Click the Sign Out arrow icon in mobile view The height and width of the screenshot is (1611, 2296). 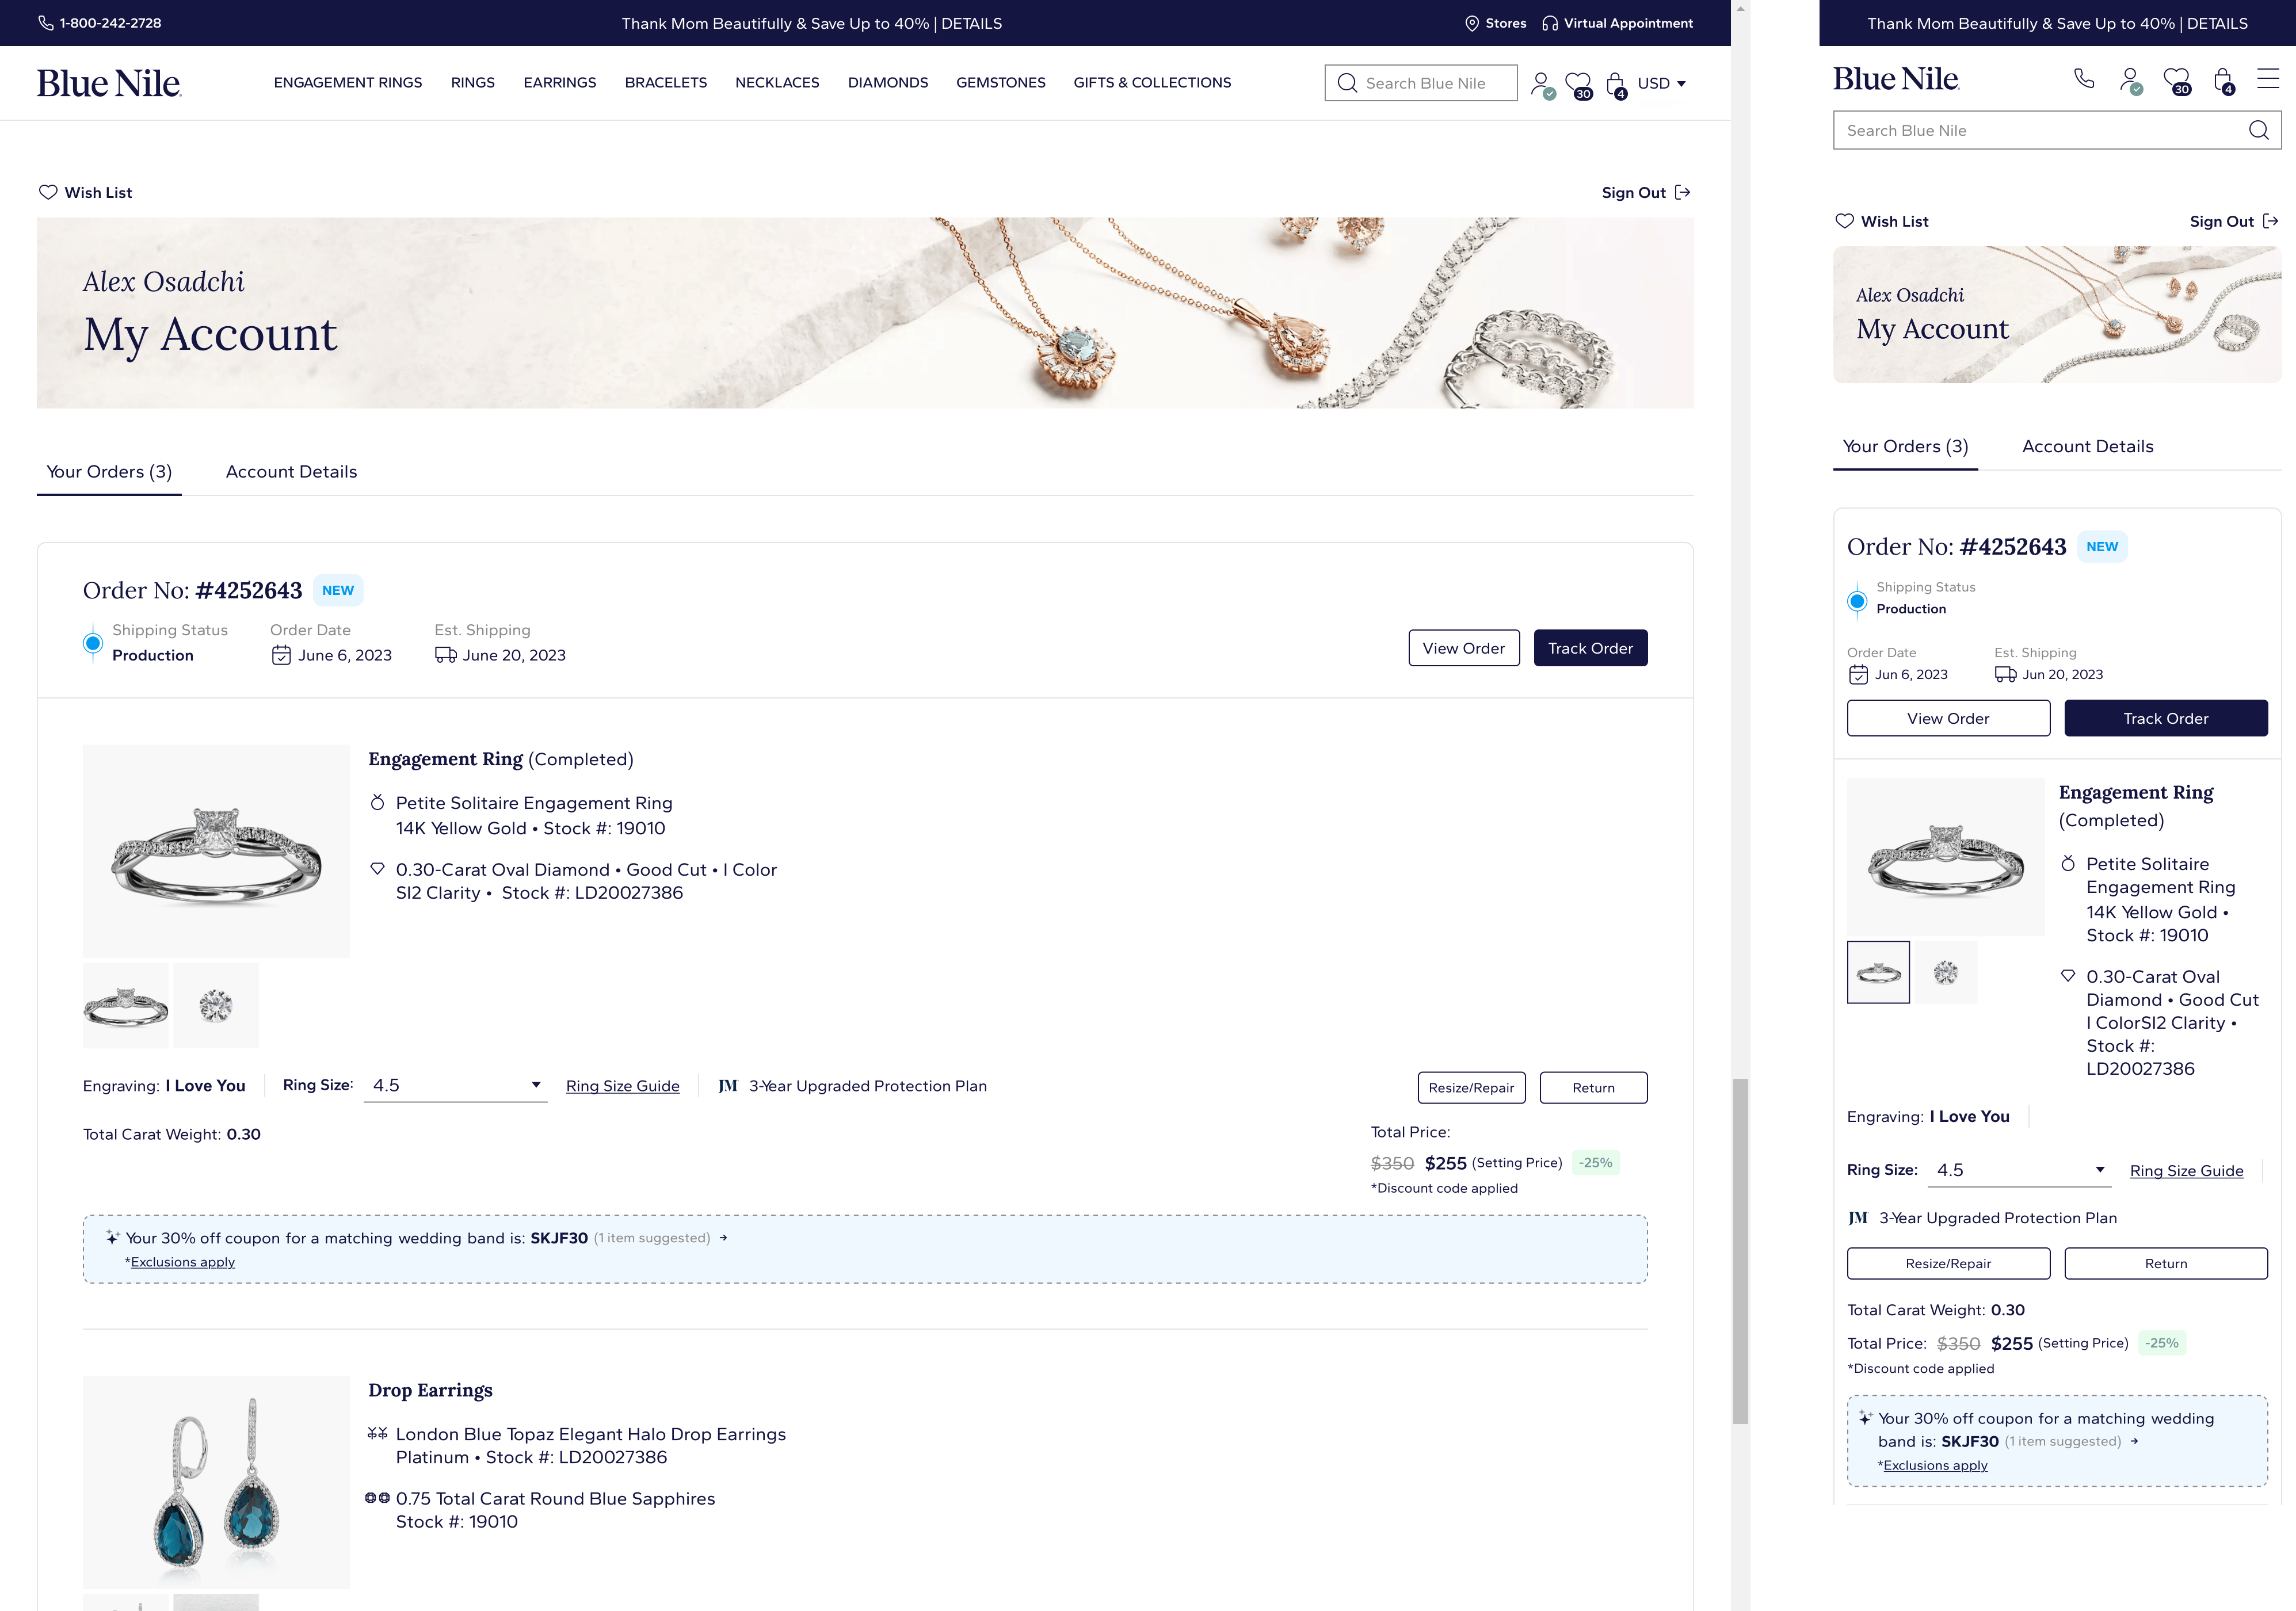tap(2270, 221)
